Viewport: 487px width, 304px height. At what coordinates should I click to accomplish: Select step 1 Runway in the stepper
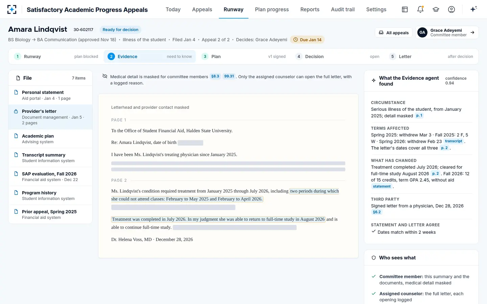click(x=56, y=56)
